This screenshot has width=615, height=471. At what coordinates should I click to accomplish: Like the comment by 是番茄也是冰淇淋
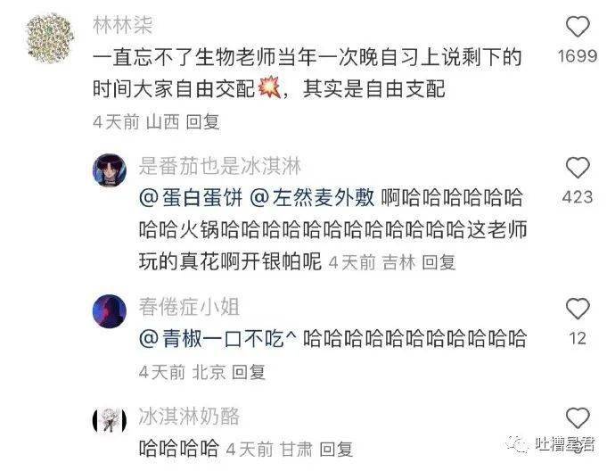click(578, 168)
